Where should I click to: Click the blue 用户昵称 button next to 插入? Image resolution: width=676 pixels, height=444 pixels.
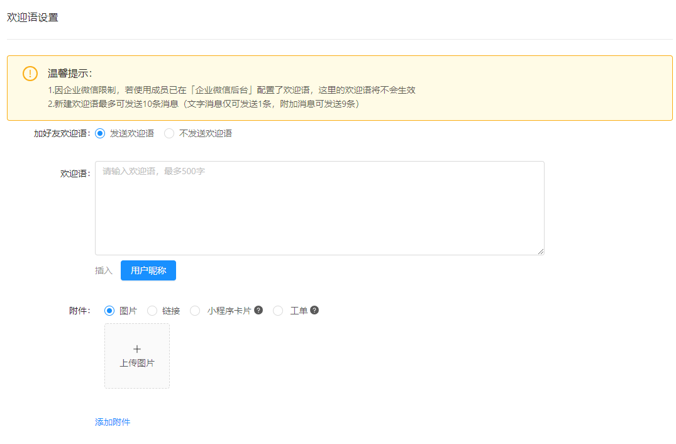148,270
